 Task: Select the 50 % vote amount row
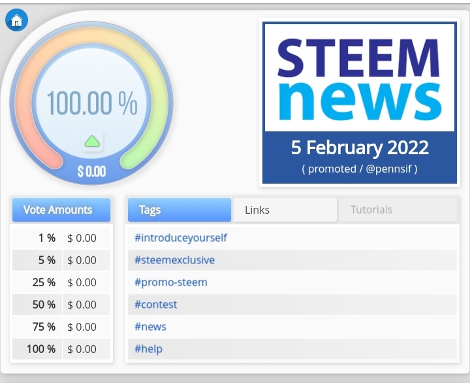point(61,305)
